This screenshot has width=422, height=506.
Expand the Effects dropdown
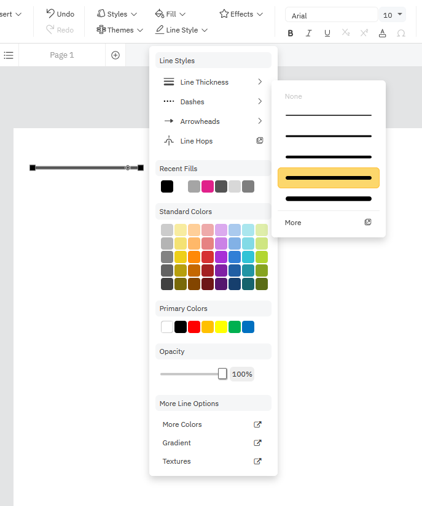[x=241, y=13]
